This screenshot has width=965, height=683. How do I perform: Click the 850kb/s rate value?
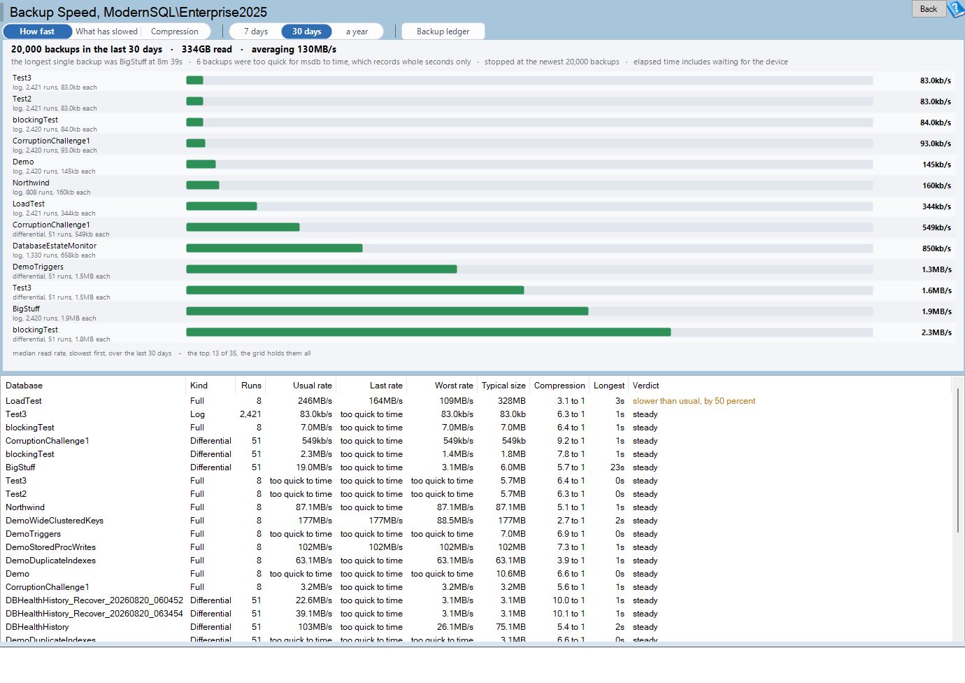pyautogui.click(x=936, y=248)
